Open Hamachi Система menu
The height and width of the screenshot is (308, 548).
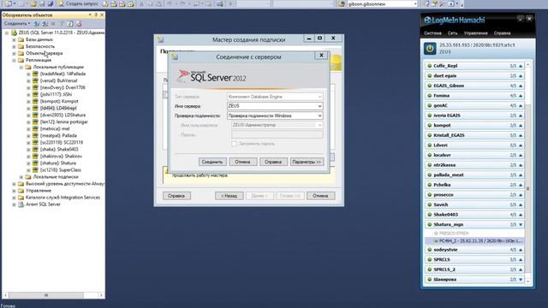click(432, 33)
